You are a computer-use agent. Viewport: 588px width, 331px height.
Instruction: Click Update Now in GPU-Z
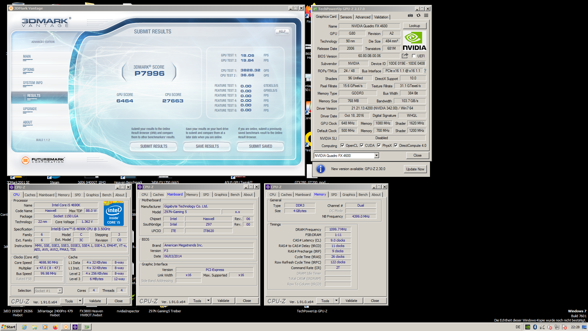pyautogui.click(x=415, y=169)
